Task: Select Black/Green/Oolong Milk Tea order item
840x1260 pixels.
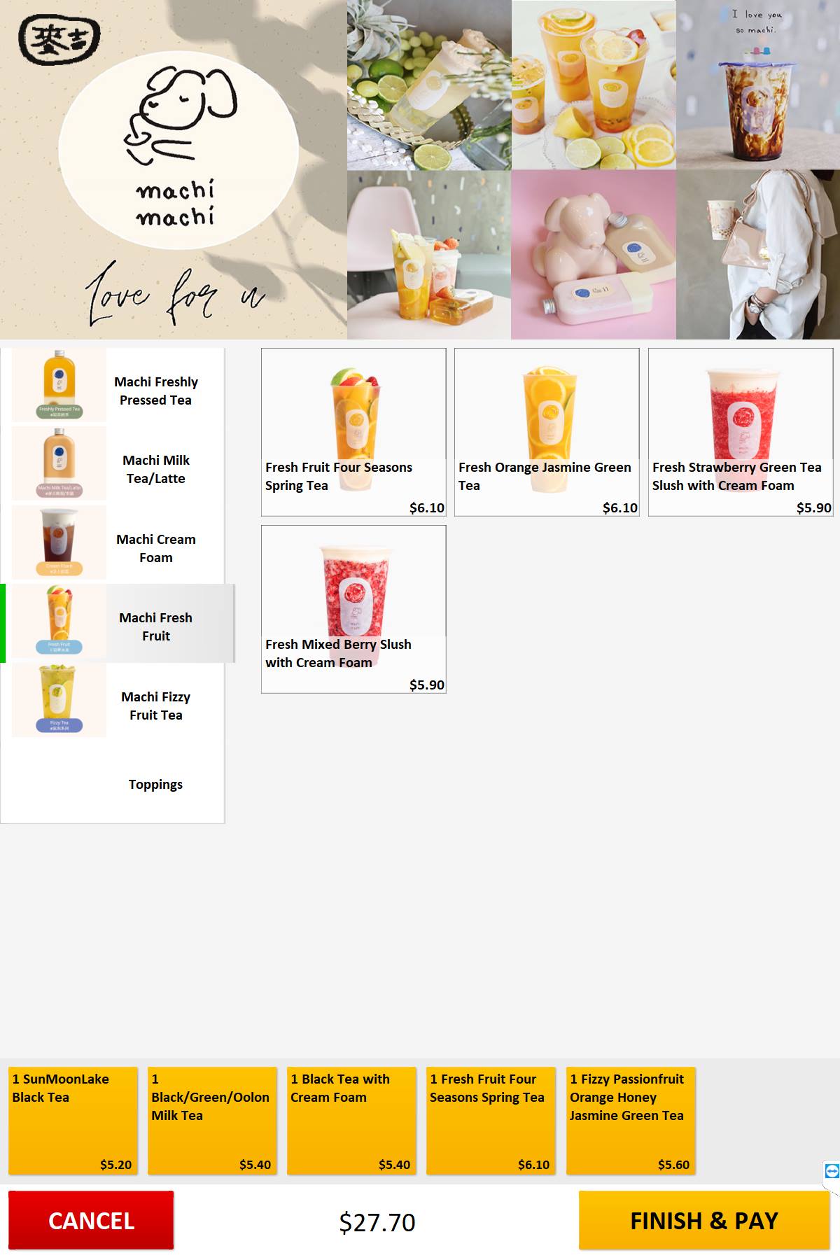Action: (212, 1120)
